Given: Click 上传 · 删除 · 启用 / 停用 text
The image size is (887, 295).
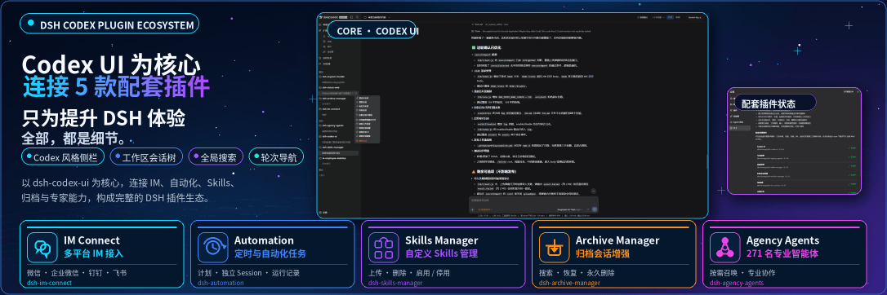Looking at the screenshot, I should [409, 273].
